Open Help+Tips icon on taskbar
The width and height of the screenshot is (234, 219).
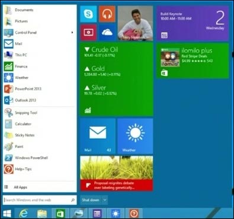(134, 214)
